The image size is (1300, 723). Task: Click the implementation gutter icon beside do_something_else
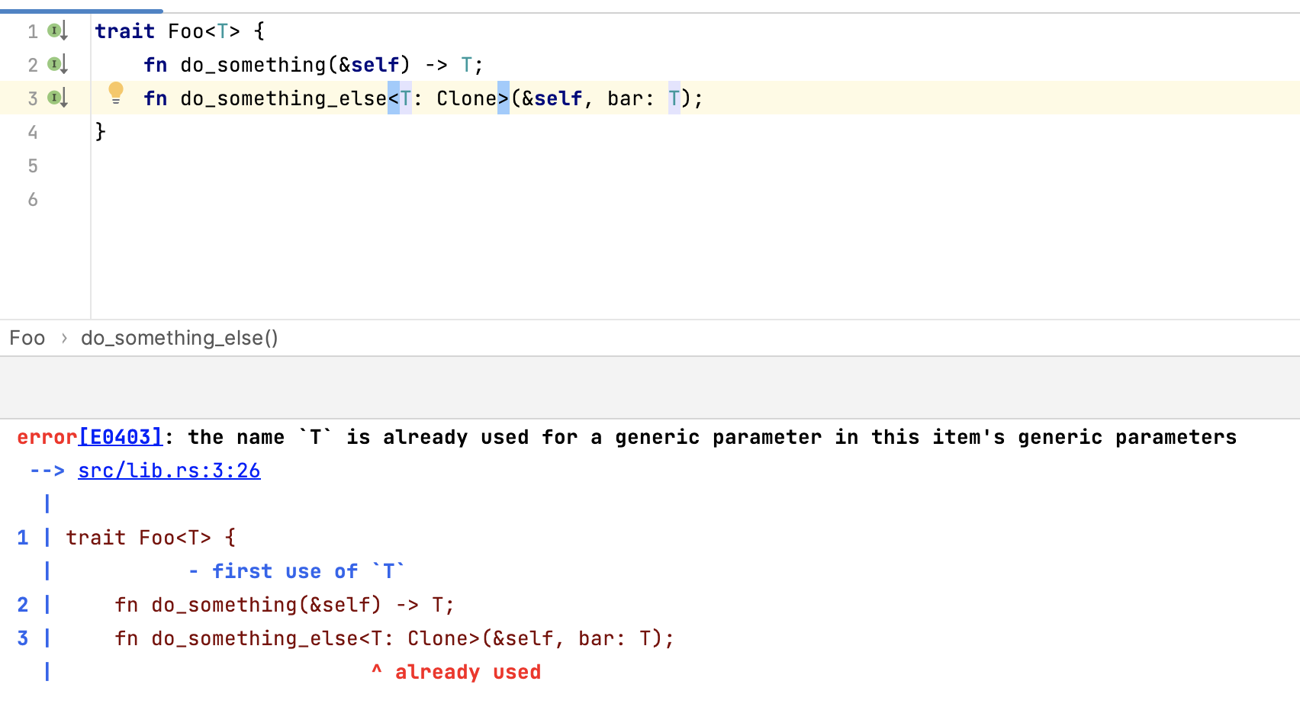coord(54,98)
